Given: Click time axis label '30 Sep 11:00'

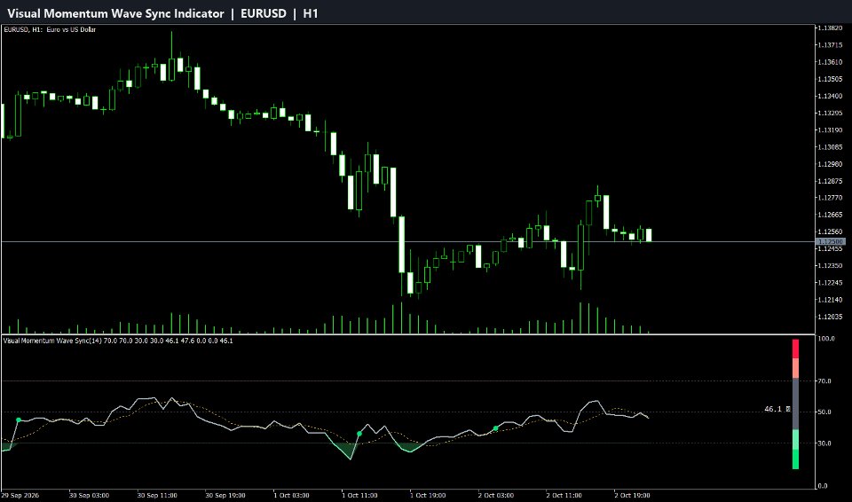Looking at the screenshot, I should tap(157, 496).
